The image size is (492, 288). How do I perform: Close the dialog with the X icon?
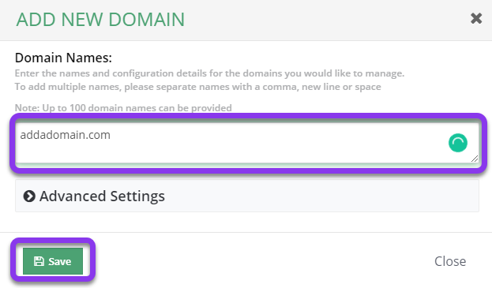476,18
